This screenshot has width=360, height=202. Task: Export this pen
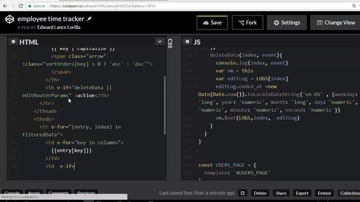pyautogui.click(x=302, y=193)
